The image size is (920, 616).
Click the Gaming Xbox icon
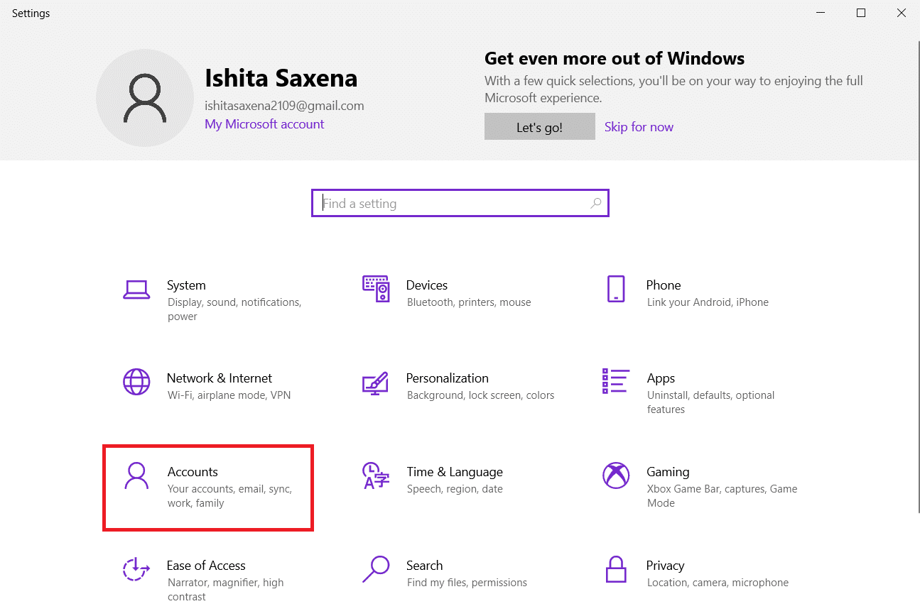[x=615, y=475]
